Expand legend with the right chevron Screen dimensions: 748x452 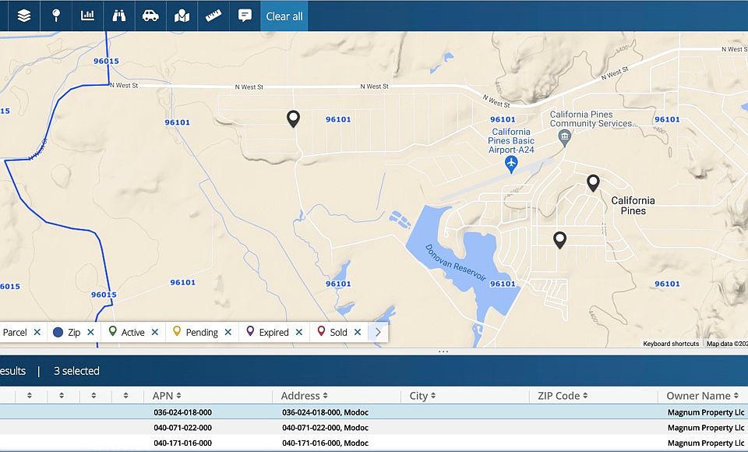click(378, 332)
